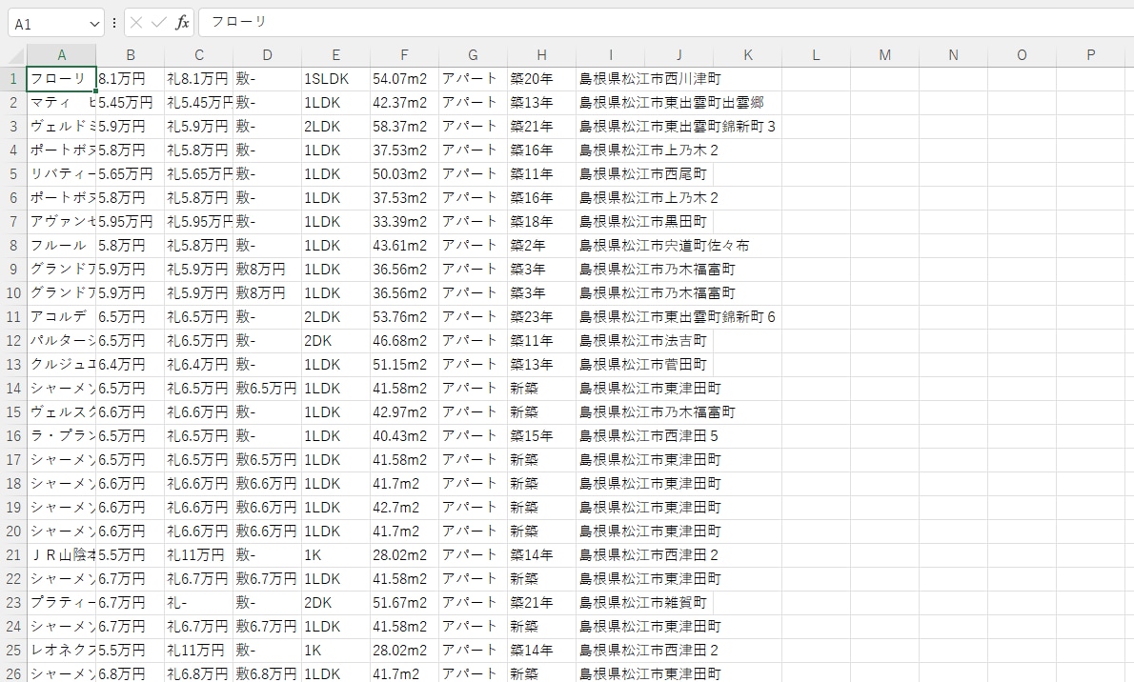This screenshot has height=682, width=1134.
Task: Select row 14 header
Action: pos(13,389)
